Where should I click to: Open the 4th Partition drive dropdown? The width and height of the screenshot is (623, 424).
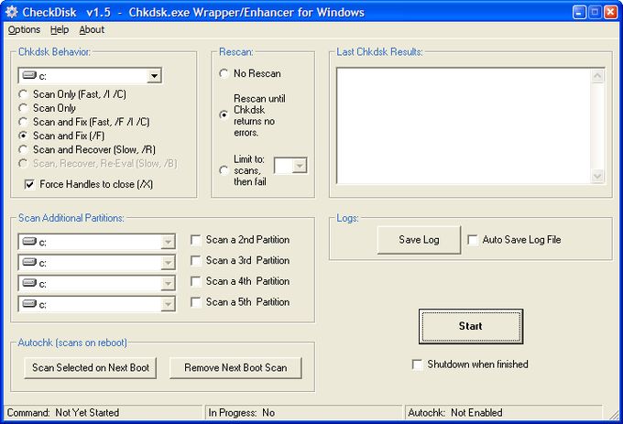click(x=168, y=284)
